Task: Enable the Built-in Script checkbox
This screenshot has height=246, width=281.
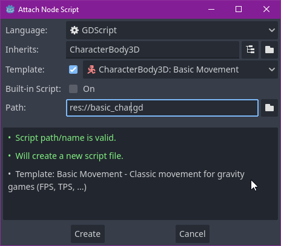Action: [73, 89]
